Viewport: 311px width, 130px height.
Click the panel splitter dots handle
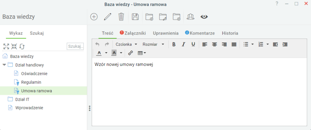click(90, 108)
